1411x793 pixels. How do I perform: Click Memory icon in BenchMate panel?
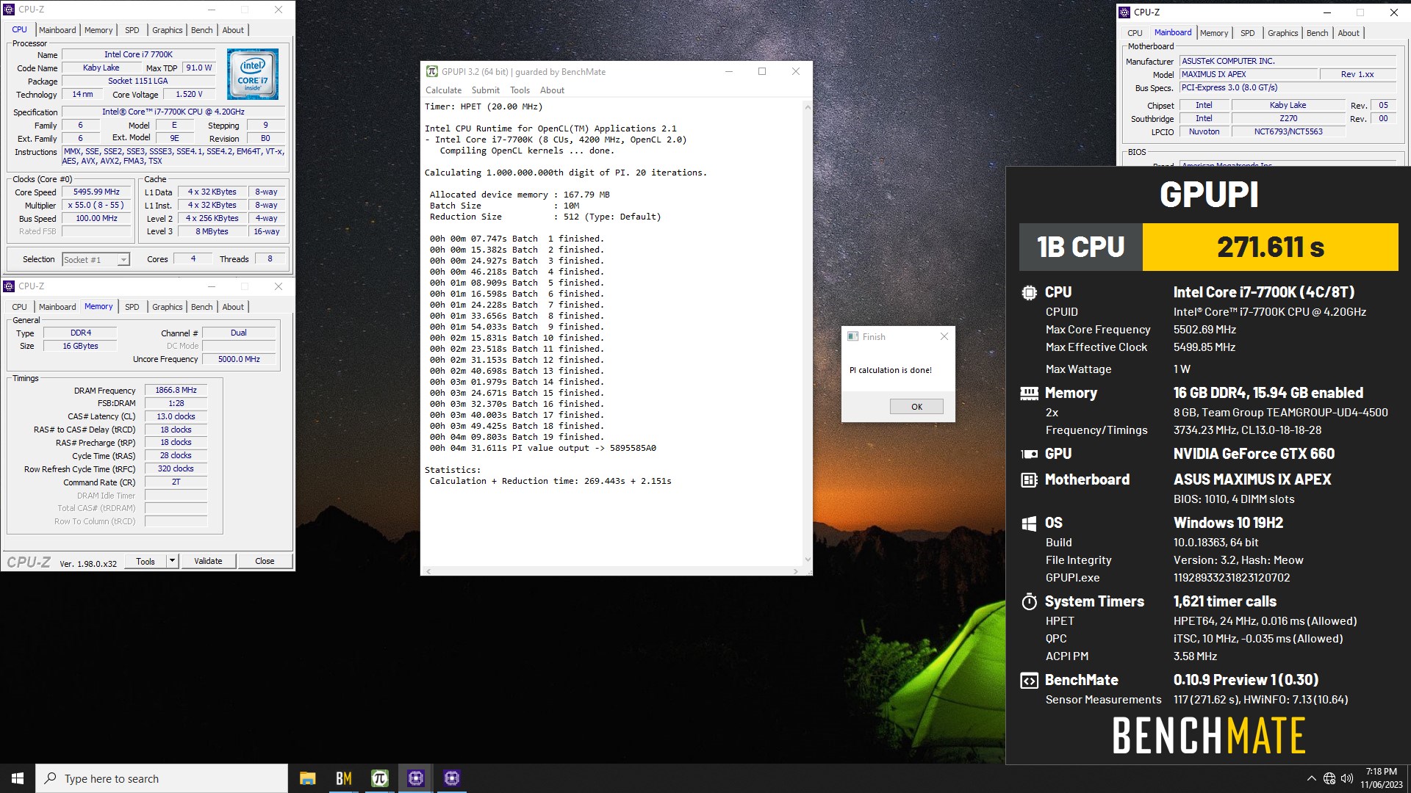tap(1029, 393)
